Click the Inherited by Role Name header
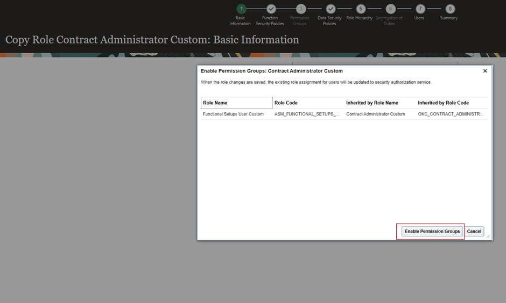This screenshot has height=303, width=506. click(380, 103)
